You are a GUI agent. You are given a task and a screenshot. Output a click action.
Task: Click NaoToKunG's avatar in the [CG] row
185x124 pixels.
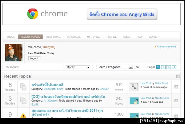click(x=134, y=101)
